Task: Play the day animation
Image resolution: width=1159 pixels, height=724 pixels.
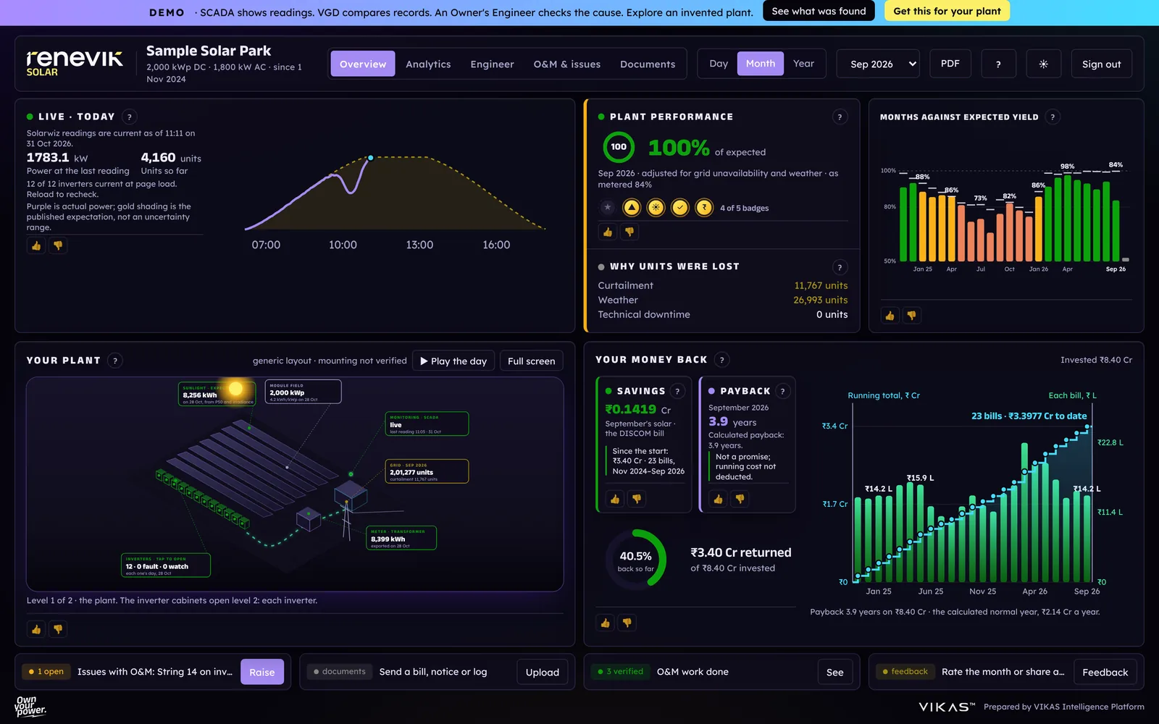Action: click(x=453, y=361)
